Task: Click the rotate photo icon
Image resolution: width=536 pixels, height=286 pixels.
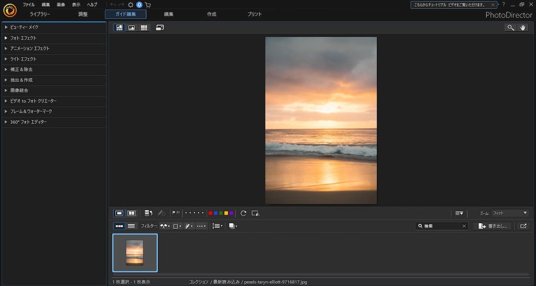Action: coord(243,213)
